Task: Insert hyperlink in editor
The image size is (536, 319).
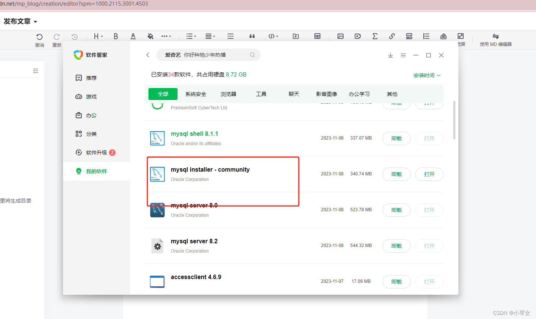Action: click(x=392, y=36)
